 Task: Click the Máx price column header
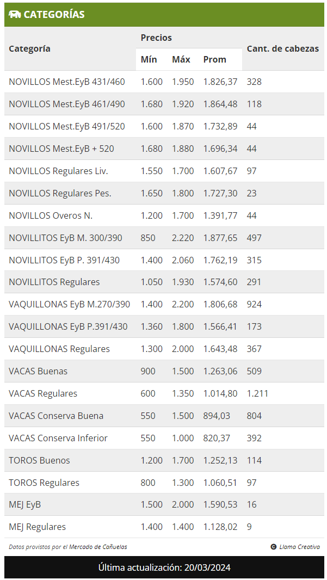(181, 59)
